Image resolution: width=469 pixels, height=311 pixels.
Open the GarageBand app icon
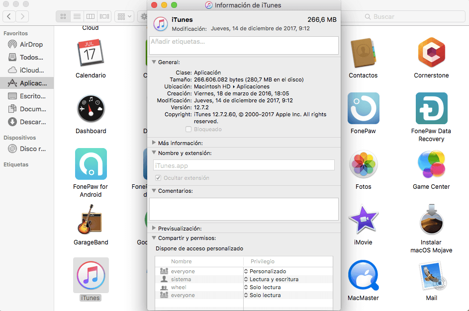coord(91,220)
